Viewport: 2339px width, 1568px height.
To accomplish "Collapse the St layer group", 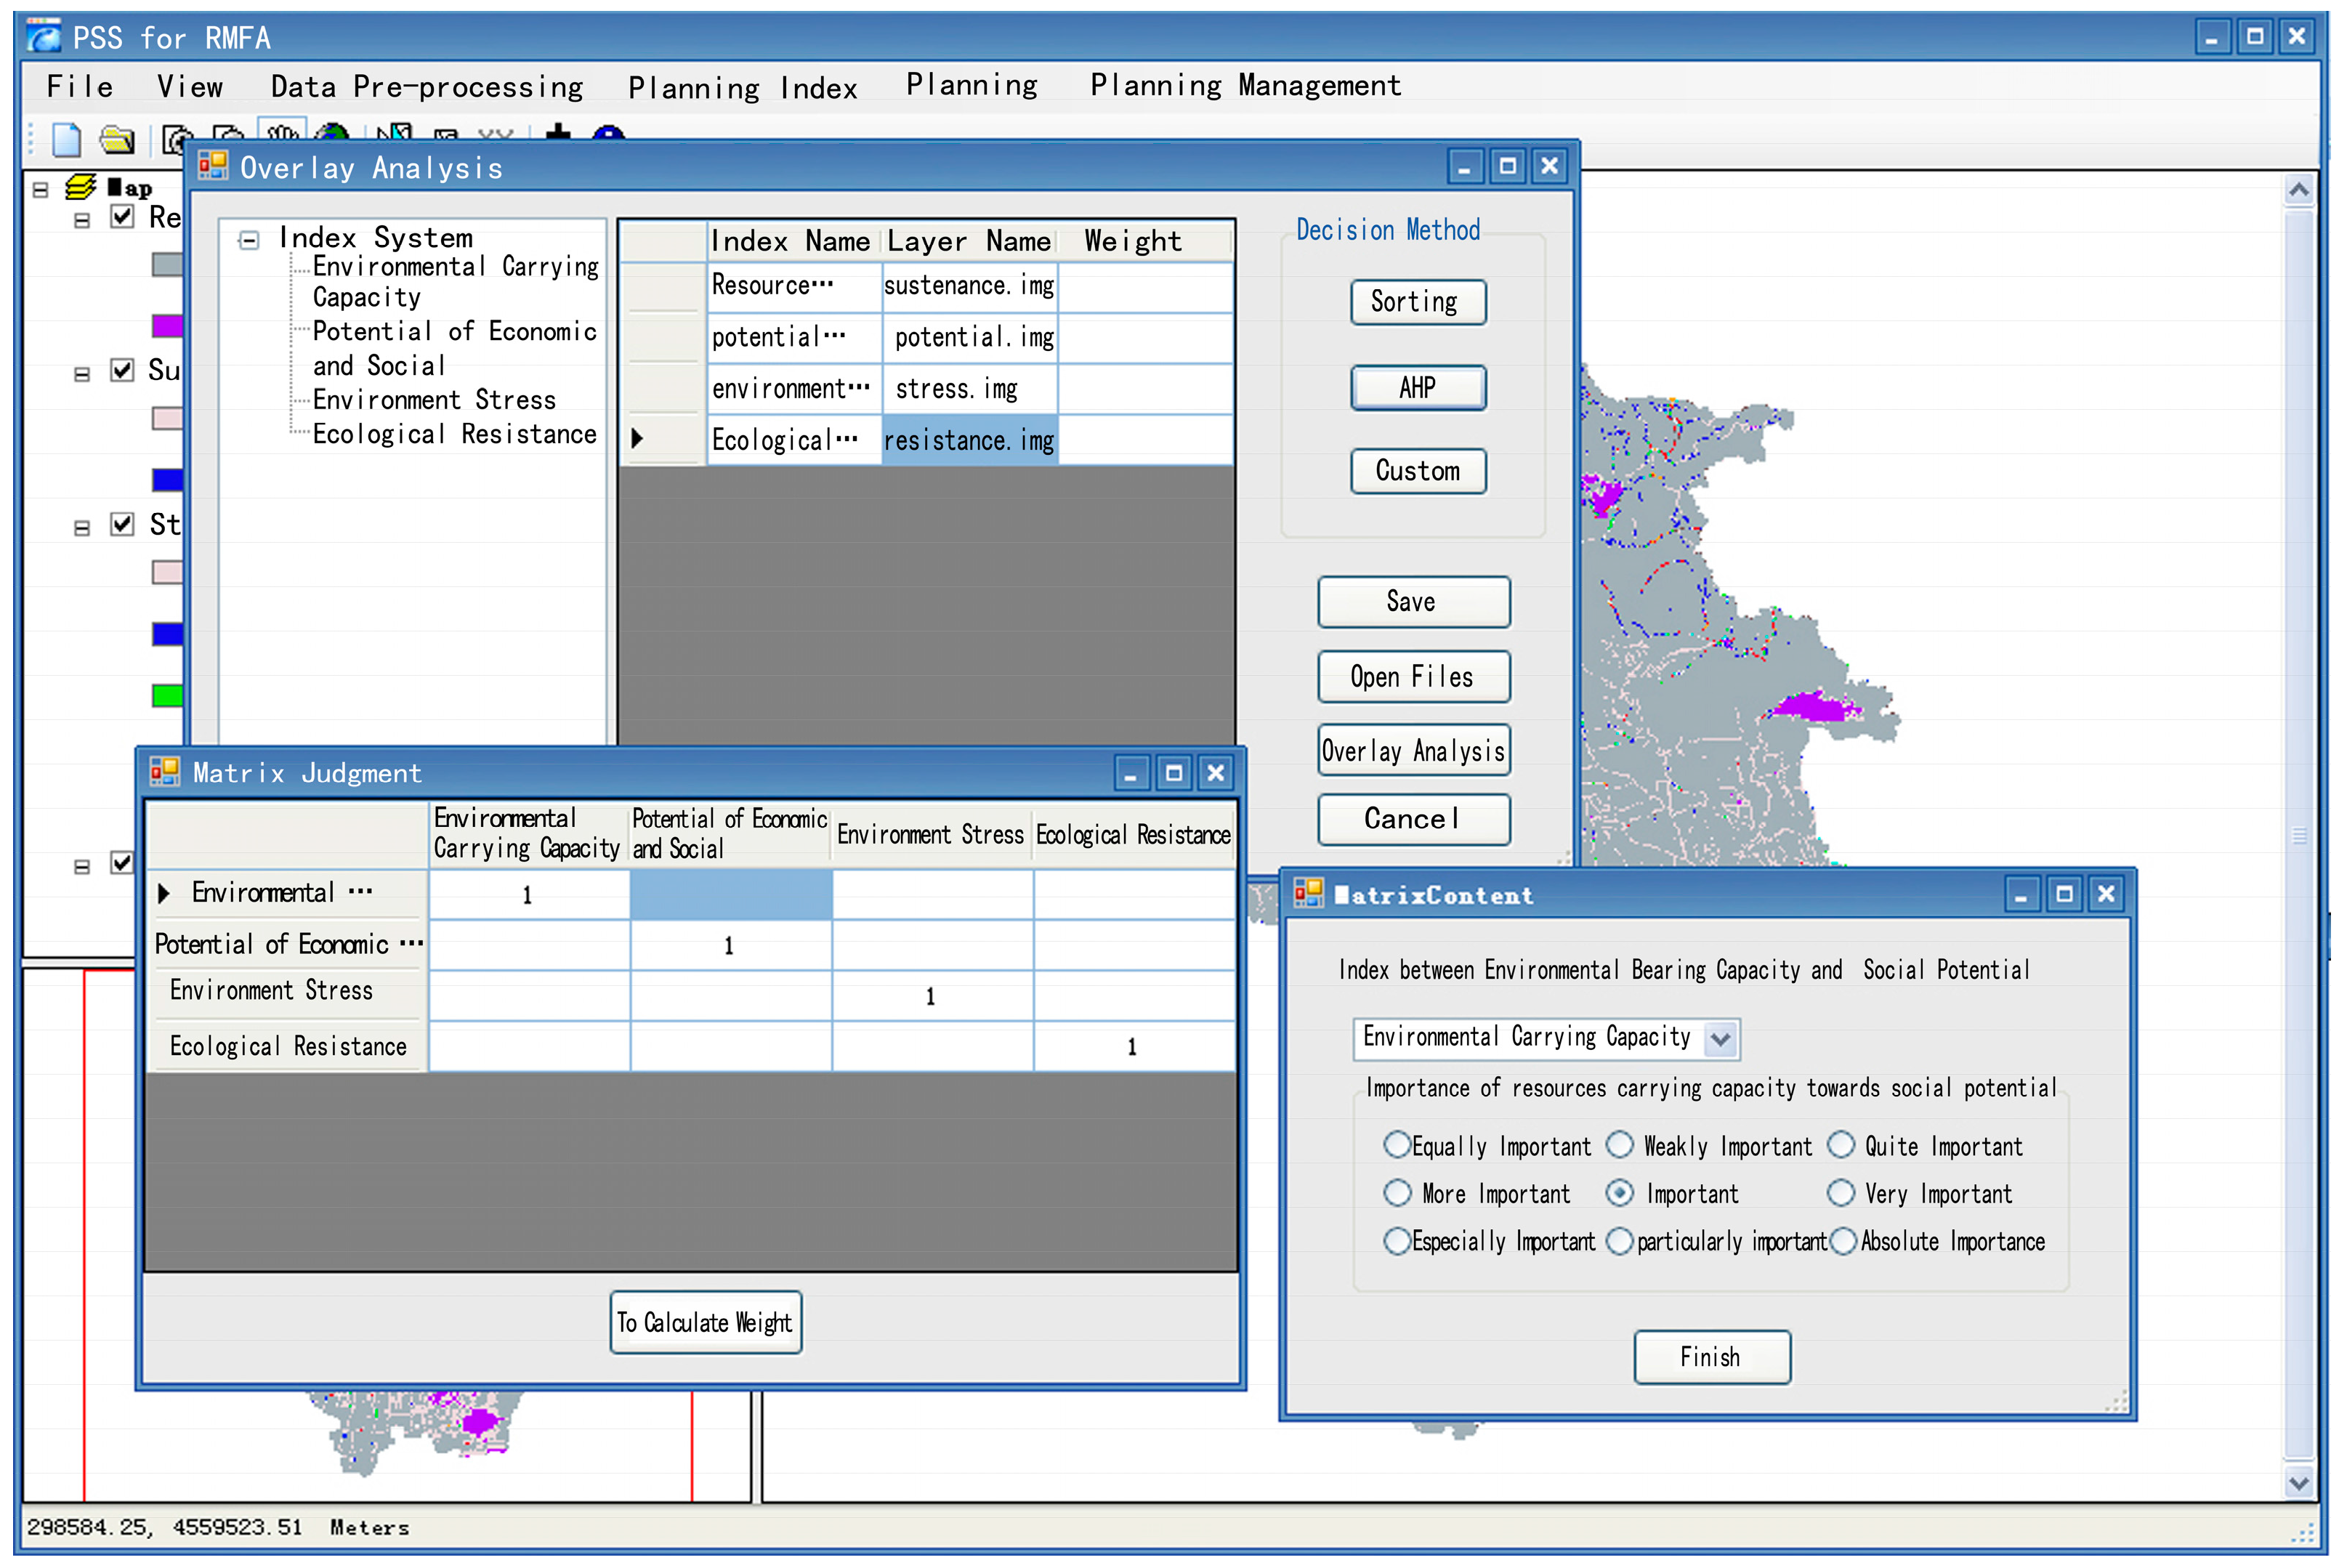I will [82, 527].
